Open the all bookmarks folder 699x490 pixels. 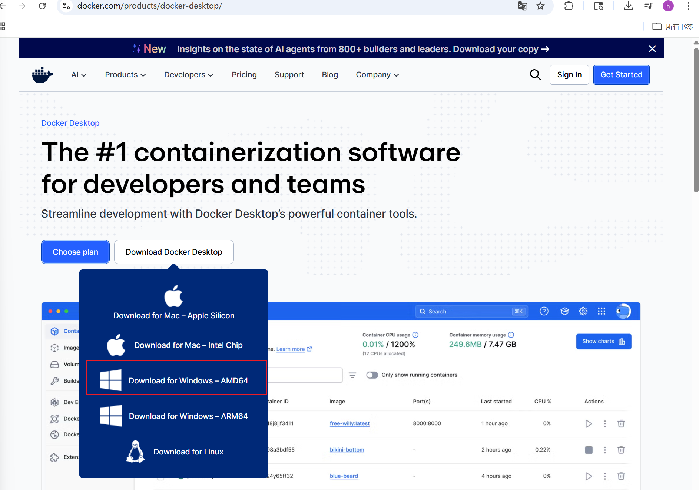[673, 27]
